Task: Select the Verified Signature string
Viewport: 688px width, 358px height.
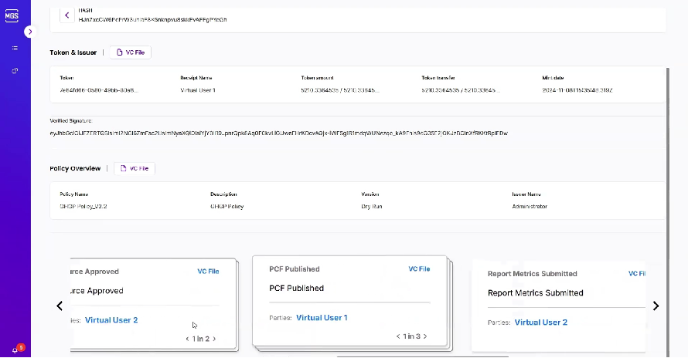Action: (x=278, y=133)
